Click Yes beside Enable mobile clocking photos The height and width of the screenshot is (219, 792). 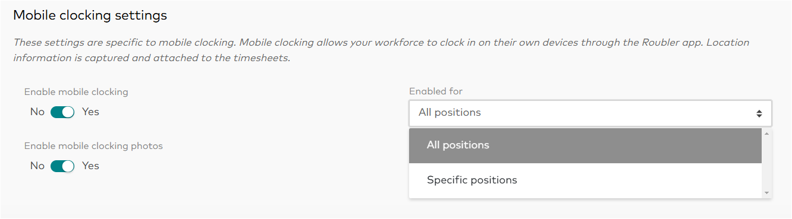(90, 166)
